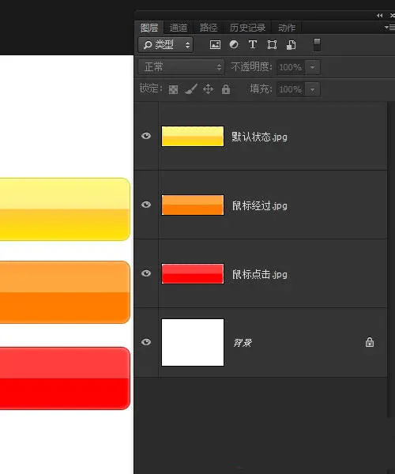Viewport: 395px width, 474px height.
Task: Select the 鼠标点击.jpg layer thumbnail
Action: click(x=193, y=273)
